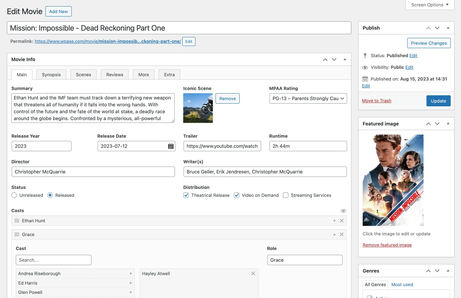Switch to the Scenes tab
The height and width of the screenshot is (298, 461).
click(84, 75)
